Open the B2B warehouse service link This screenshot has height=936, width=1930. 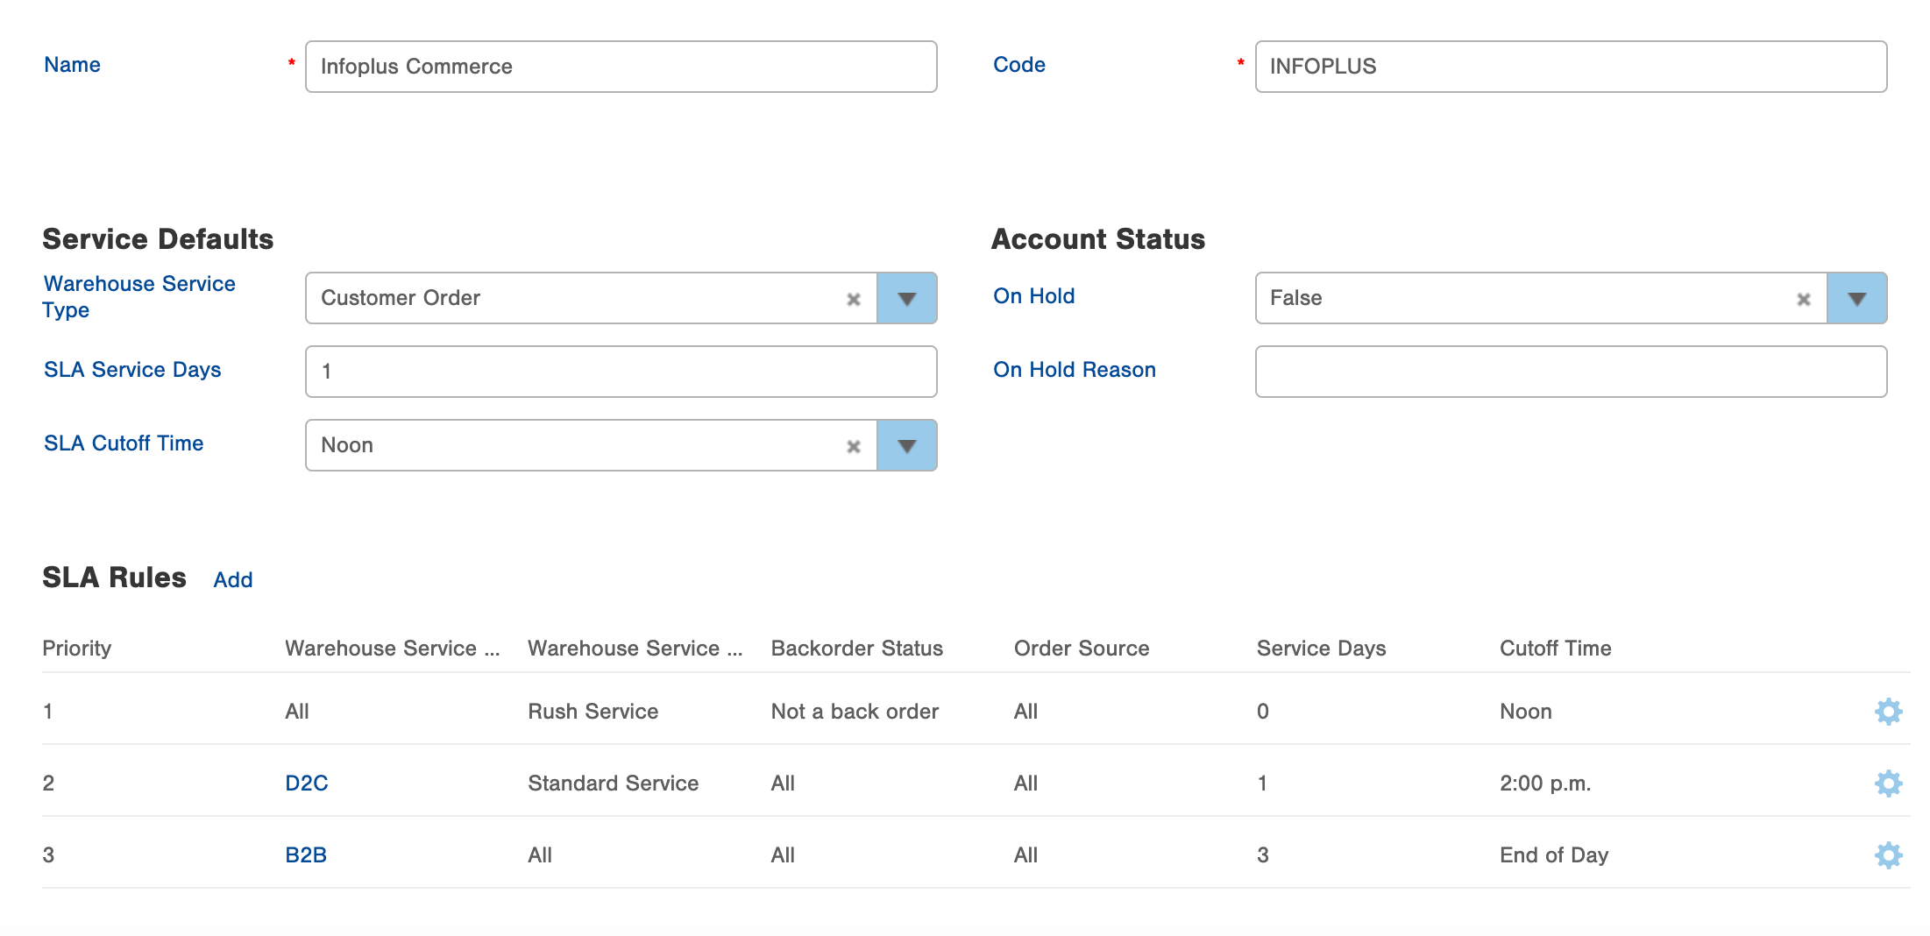[x=306, y=855]
